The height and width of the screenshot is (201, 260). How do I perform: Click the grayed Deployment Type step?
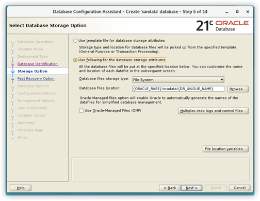point(32,57)
